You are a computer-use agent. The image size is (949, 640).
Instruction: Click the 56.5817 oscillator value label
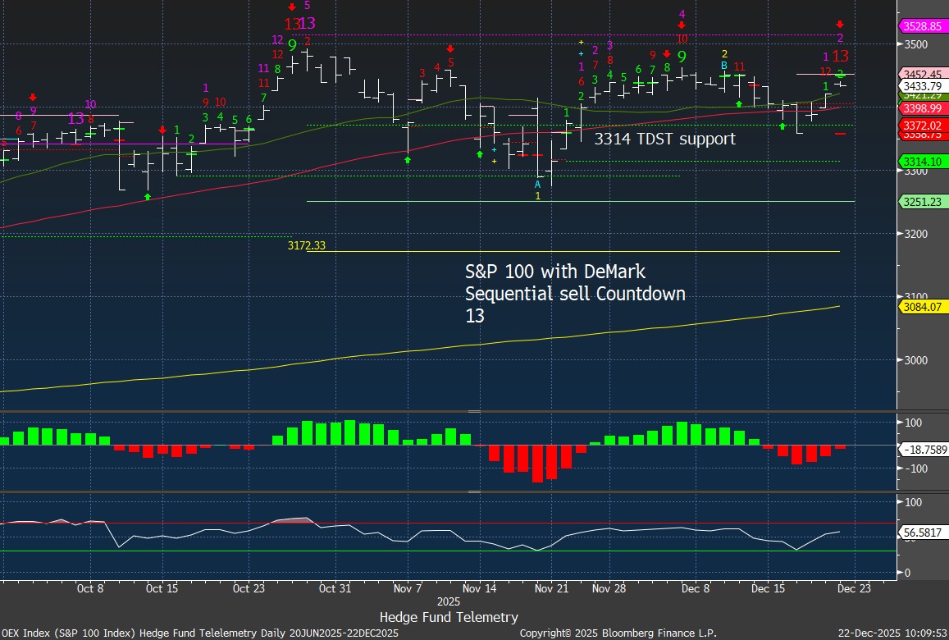(x=924, y=533)
